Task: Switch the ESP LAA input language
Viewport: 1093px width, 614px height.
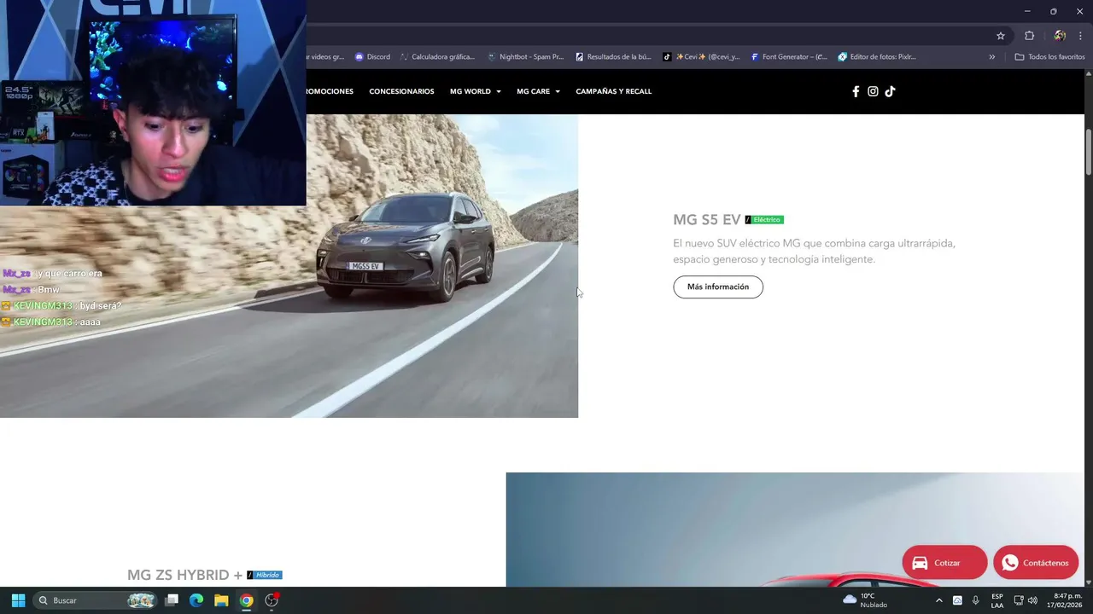Action: point(997,600)
